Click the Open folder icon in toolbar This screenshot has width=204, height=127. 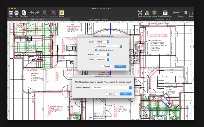click(x=11, y=13)
